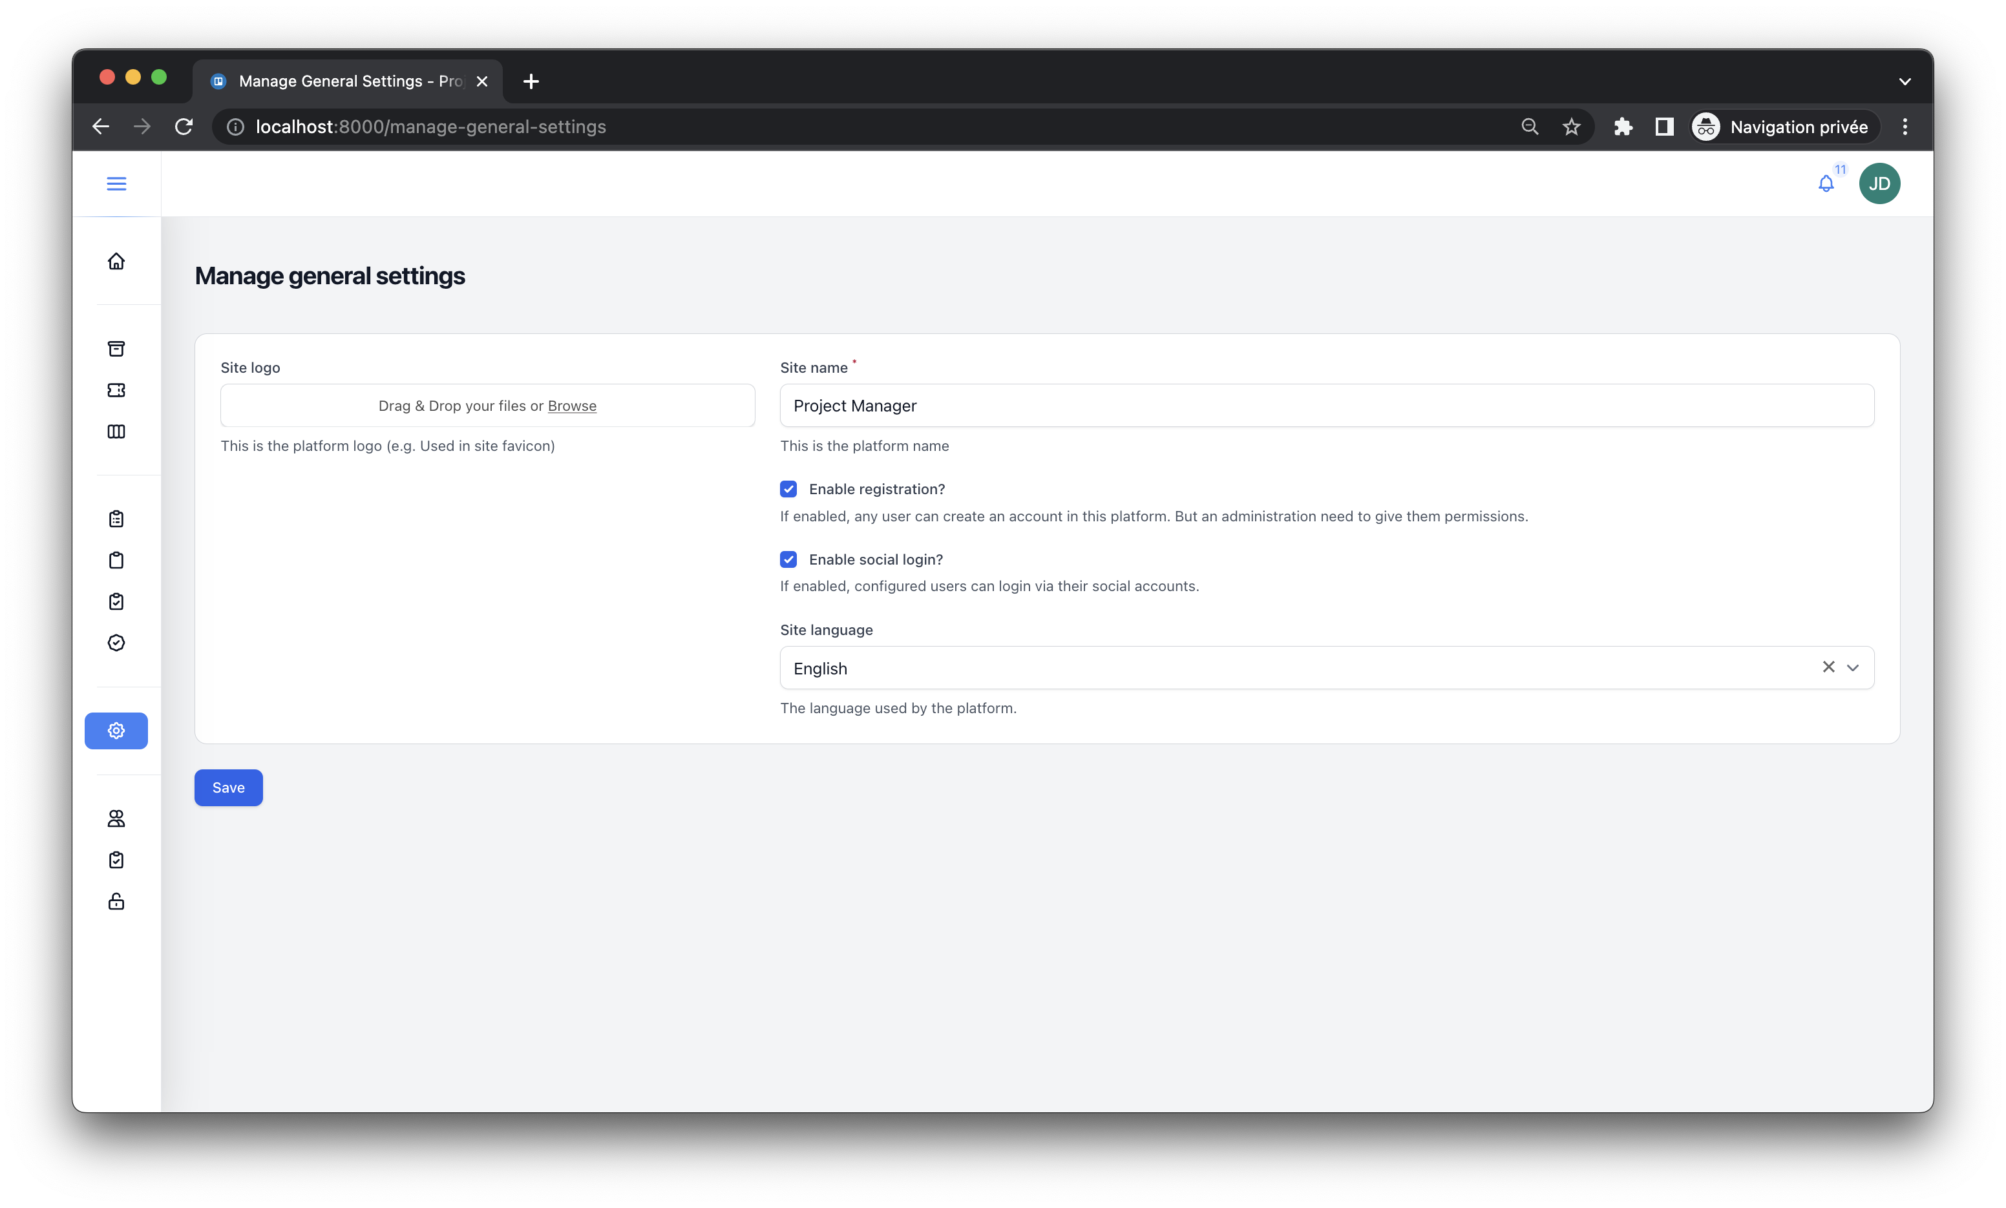
Task: Clear the English language selection
Action: click(x=1828, y=667)
